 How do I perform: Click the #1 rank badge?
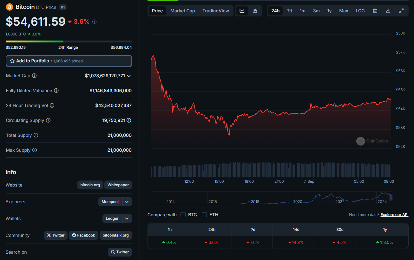point(63,7)
